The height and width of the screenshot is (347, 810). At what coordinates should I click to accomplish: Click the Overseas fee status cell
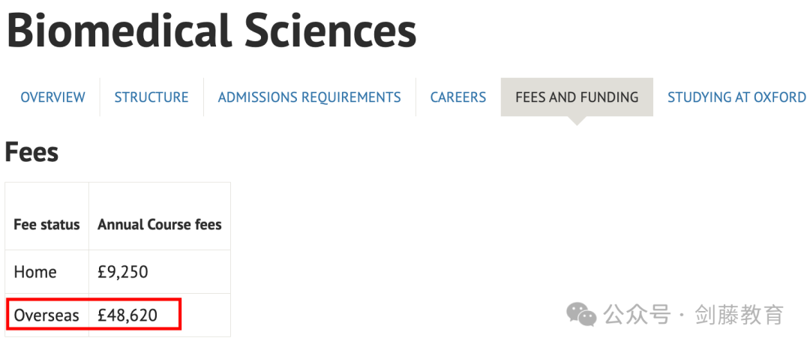point(46,315)
